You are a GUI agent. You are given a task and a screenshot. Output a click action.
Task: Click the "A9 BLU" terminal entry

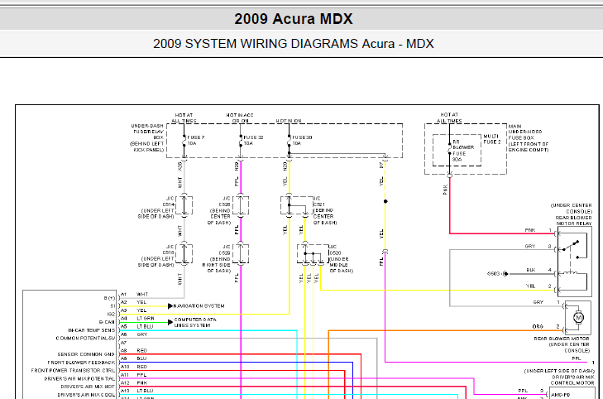(x=134, y=358)
